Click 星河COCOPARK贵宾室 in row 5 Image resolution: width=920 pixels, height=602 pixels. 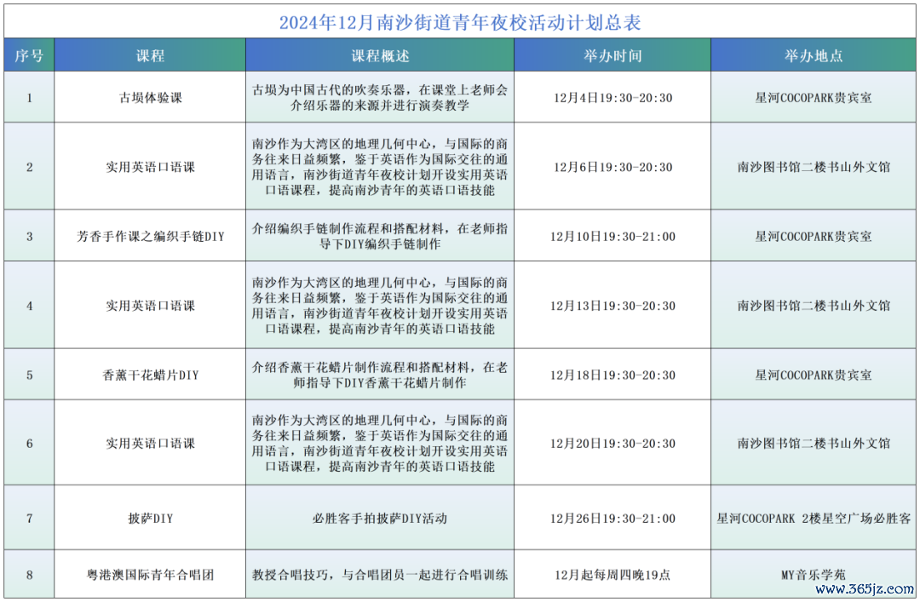point(814,375)
